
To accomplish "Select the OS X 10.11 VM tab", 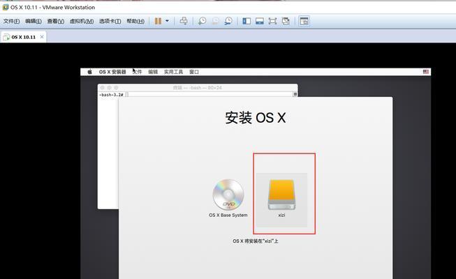I will [x=23, y=37].
